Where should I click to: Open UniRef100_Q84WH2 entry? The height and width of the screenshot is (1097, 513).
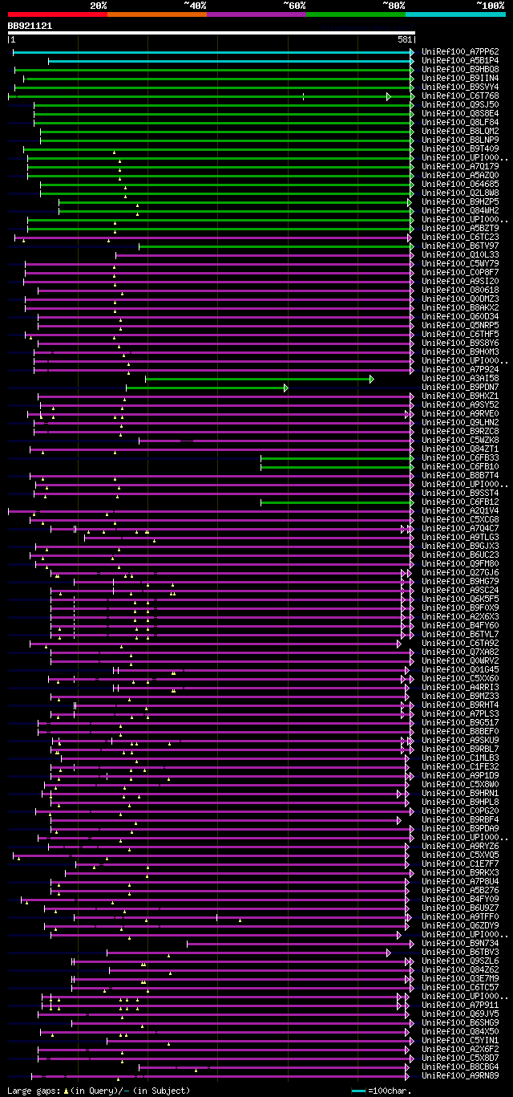459,211
